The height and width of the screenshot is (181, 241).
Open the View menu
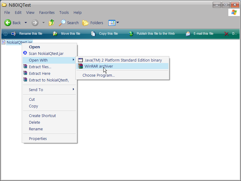click(30, 12)
